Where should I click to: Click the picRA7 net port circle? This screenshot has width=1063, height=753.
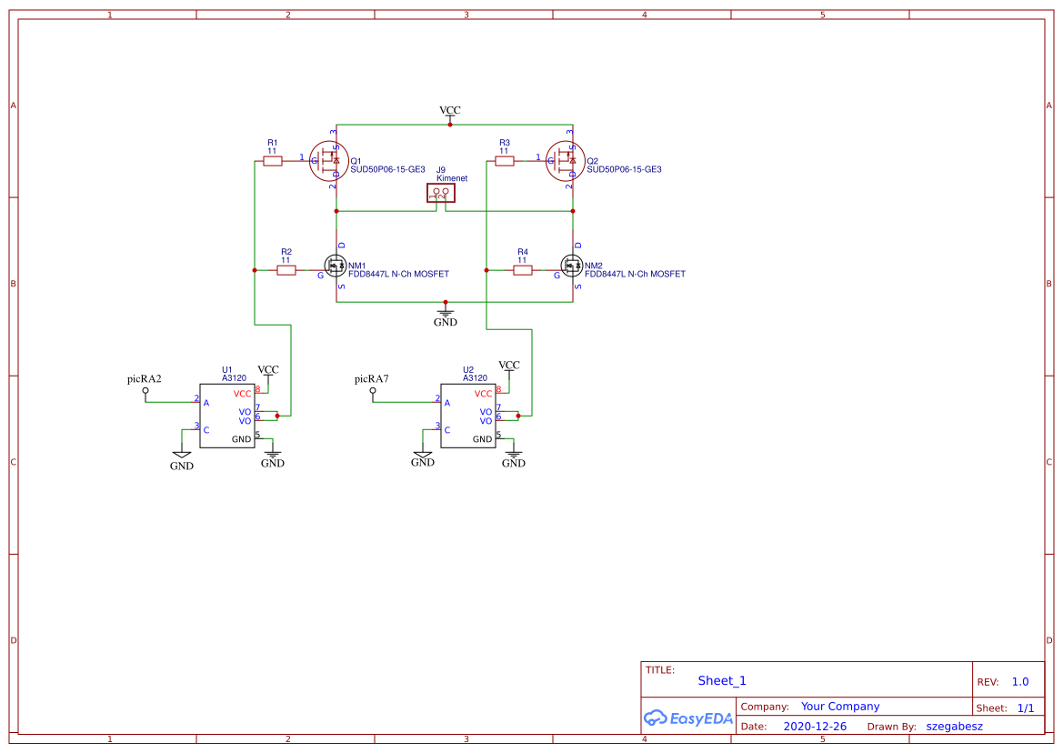tap(372, 390)
